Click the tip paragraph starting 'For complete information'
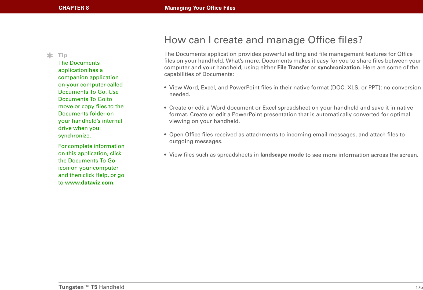The image size is (423, 290). (x=91, y=164)
